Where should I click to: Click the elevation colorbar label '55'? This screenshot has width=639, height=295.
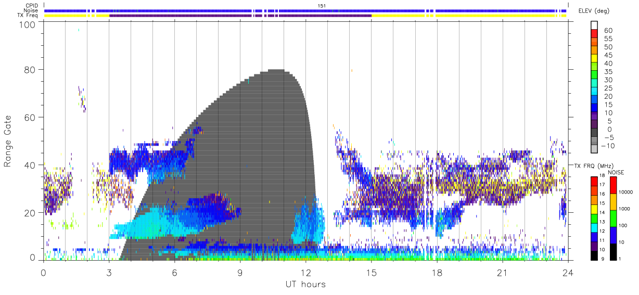608,39
